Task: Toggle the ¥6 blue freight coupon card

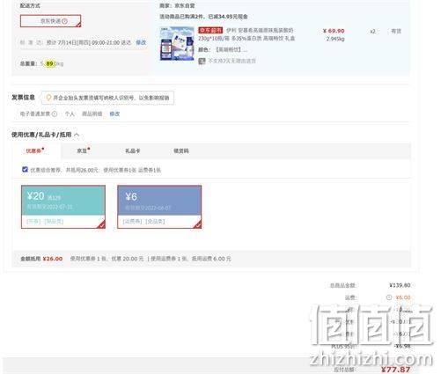Action: click(x=159, y=207)
